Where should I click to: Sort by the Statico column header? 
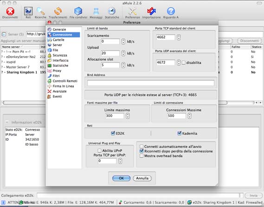click(x=257, y=47)
